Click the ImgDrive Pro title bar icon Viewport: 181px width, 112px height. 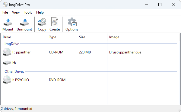point(5,5)
